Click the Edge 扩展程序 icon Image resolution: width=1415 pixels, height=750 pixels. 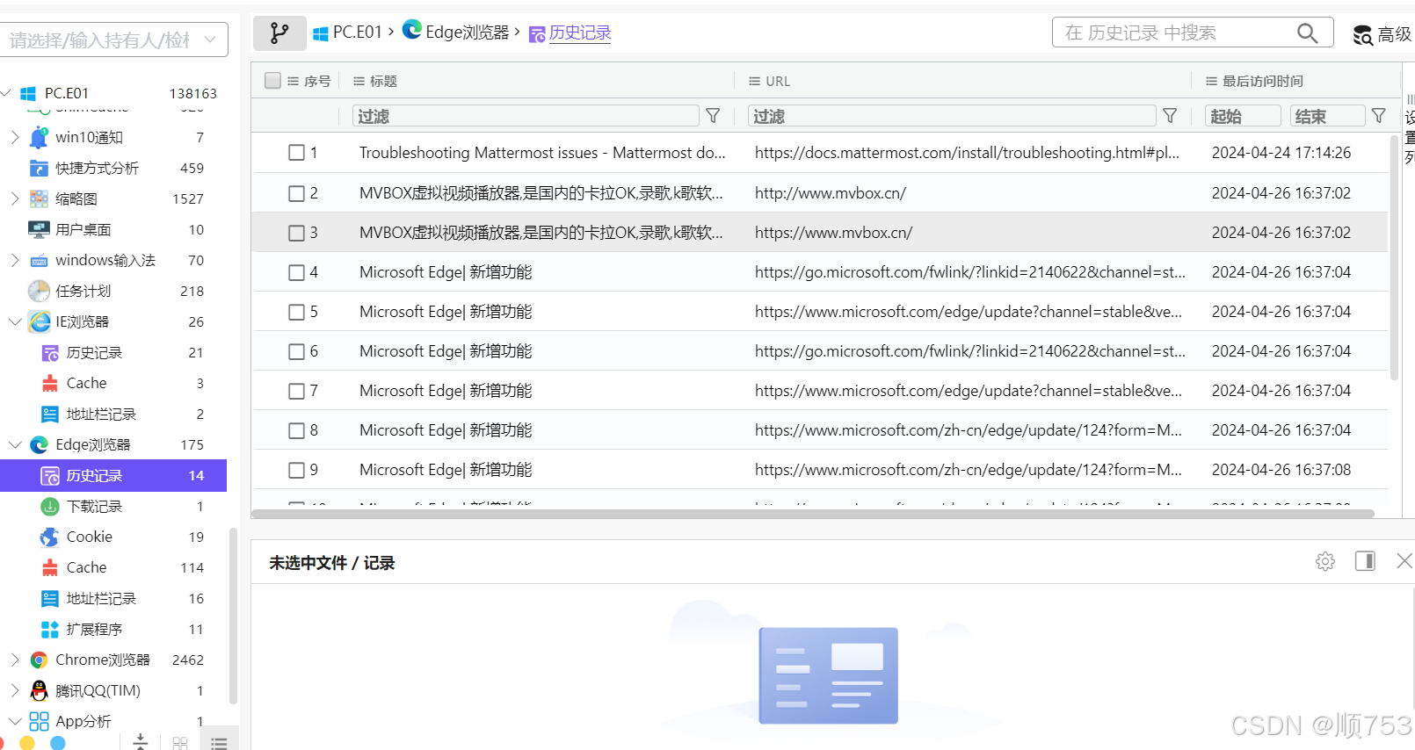(50, 629)
